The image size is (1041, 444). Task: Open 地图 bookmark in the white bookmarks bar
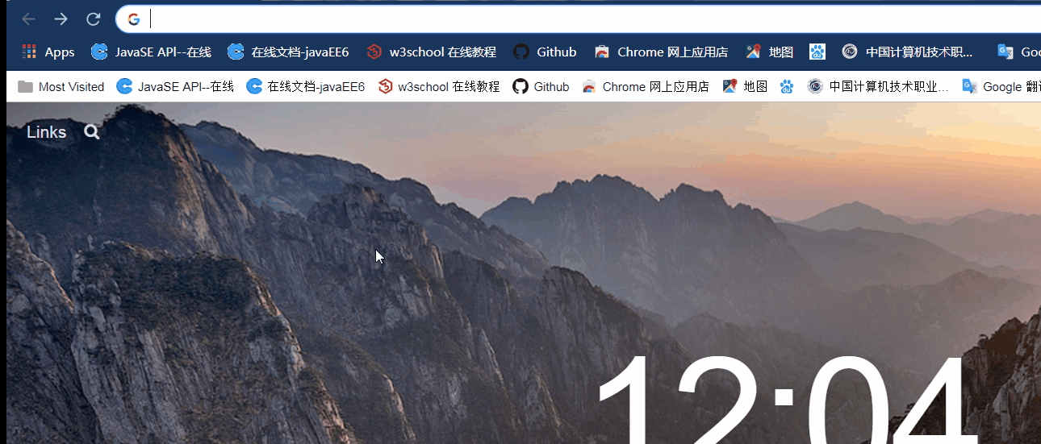click(745, 86)
